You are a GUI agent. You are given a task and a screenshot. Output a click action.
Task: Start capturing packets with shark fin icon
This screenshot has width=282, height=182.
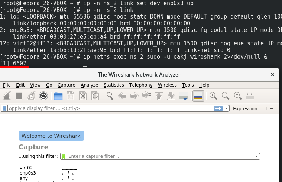[x=7, y=96]
